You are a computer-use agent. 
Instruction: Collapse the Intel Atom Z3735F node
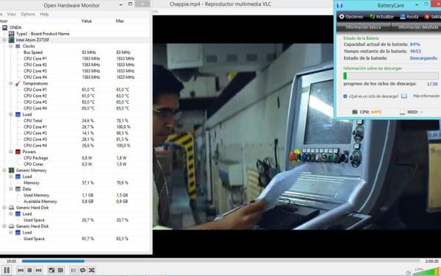pyautogui.click(x=4, y=40)
